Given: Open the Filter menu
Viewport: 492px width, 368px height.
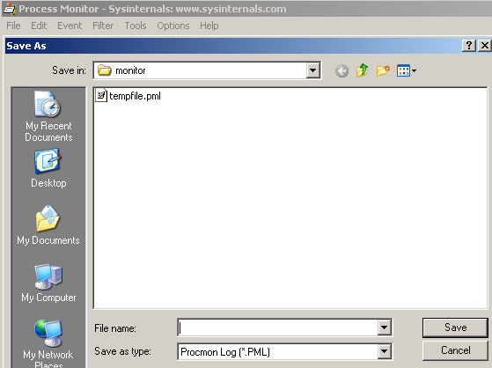Looking at the screenshot, I should (x=103, y=26).
